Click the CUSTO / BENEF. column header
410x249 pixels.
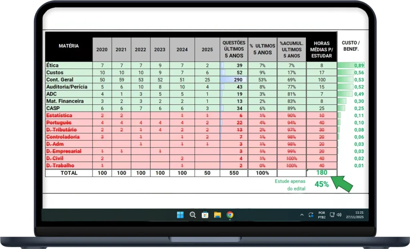[x=350, y=46]
